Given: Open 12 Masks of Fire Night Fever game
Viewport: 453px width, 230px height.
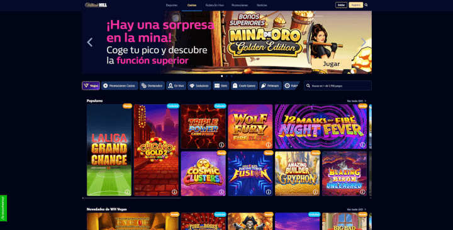Looking at the screenshot, I should tap(321, 126).
